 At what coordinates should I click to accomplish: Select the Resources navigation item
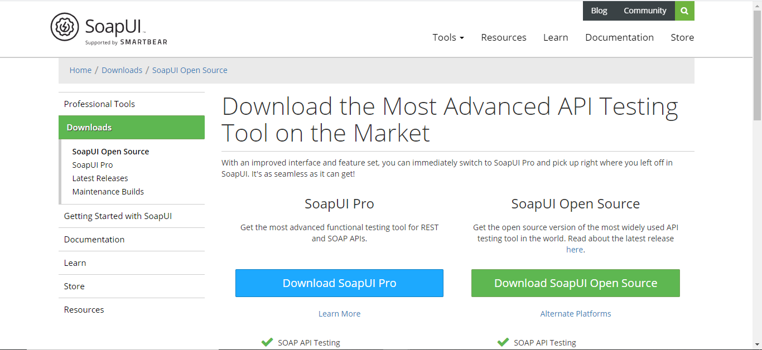click(504, 37)
